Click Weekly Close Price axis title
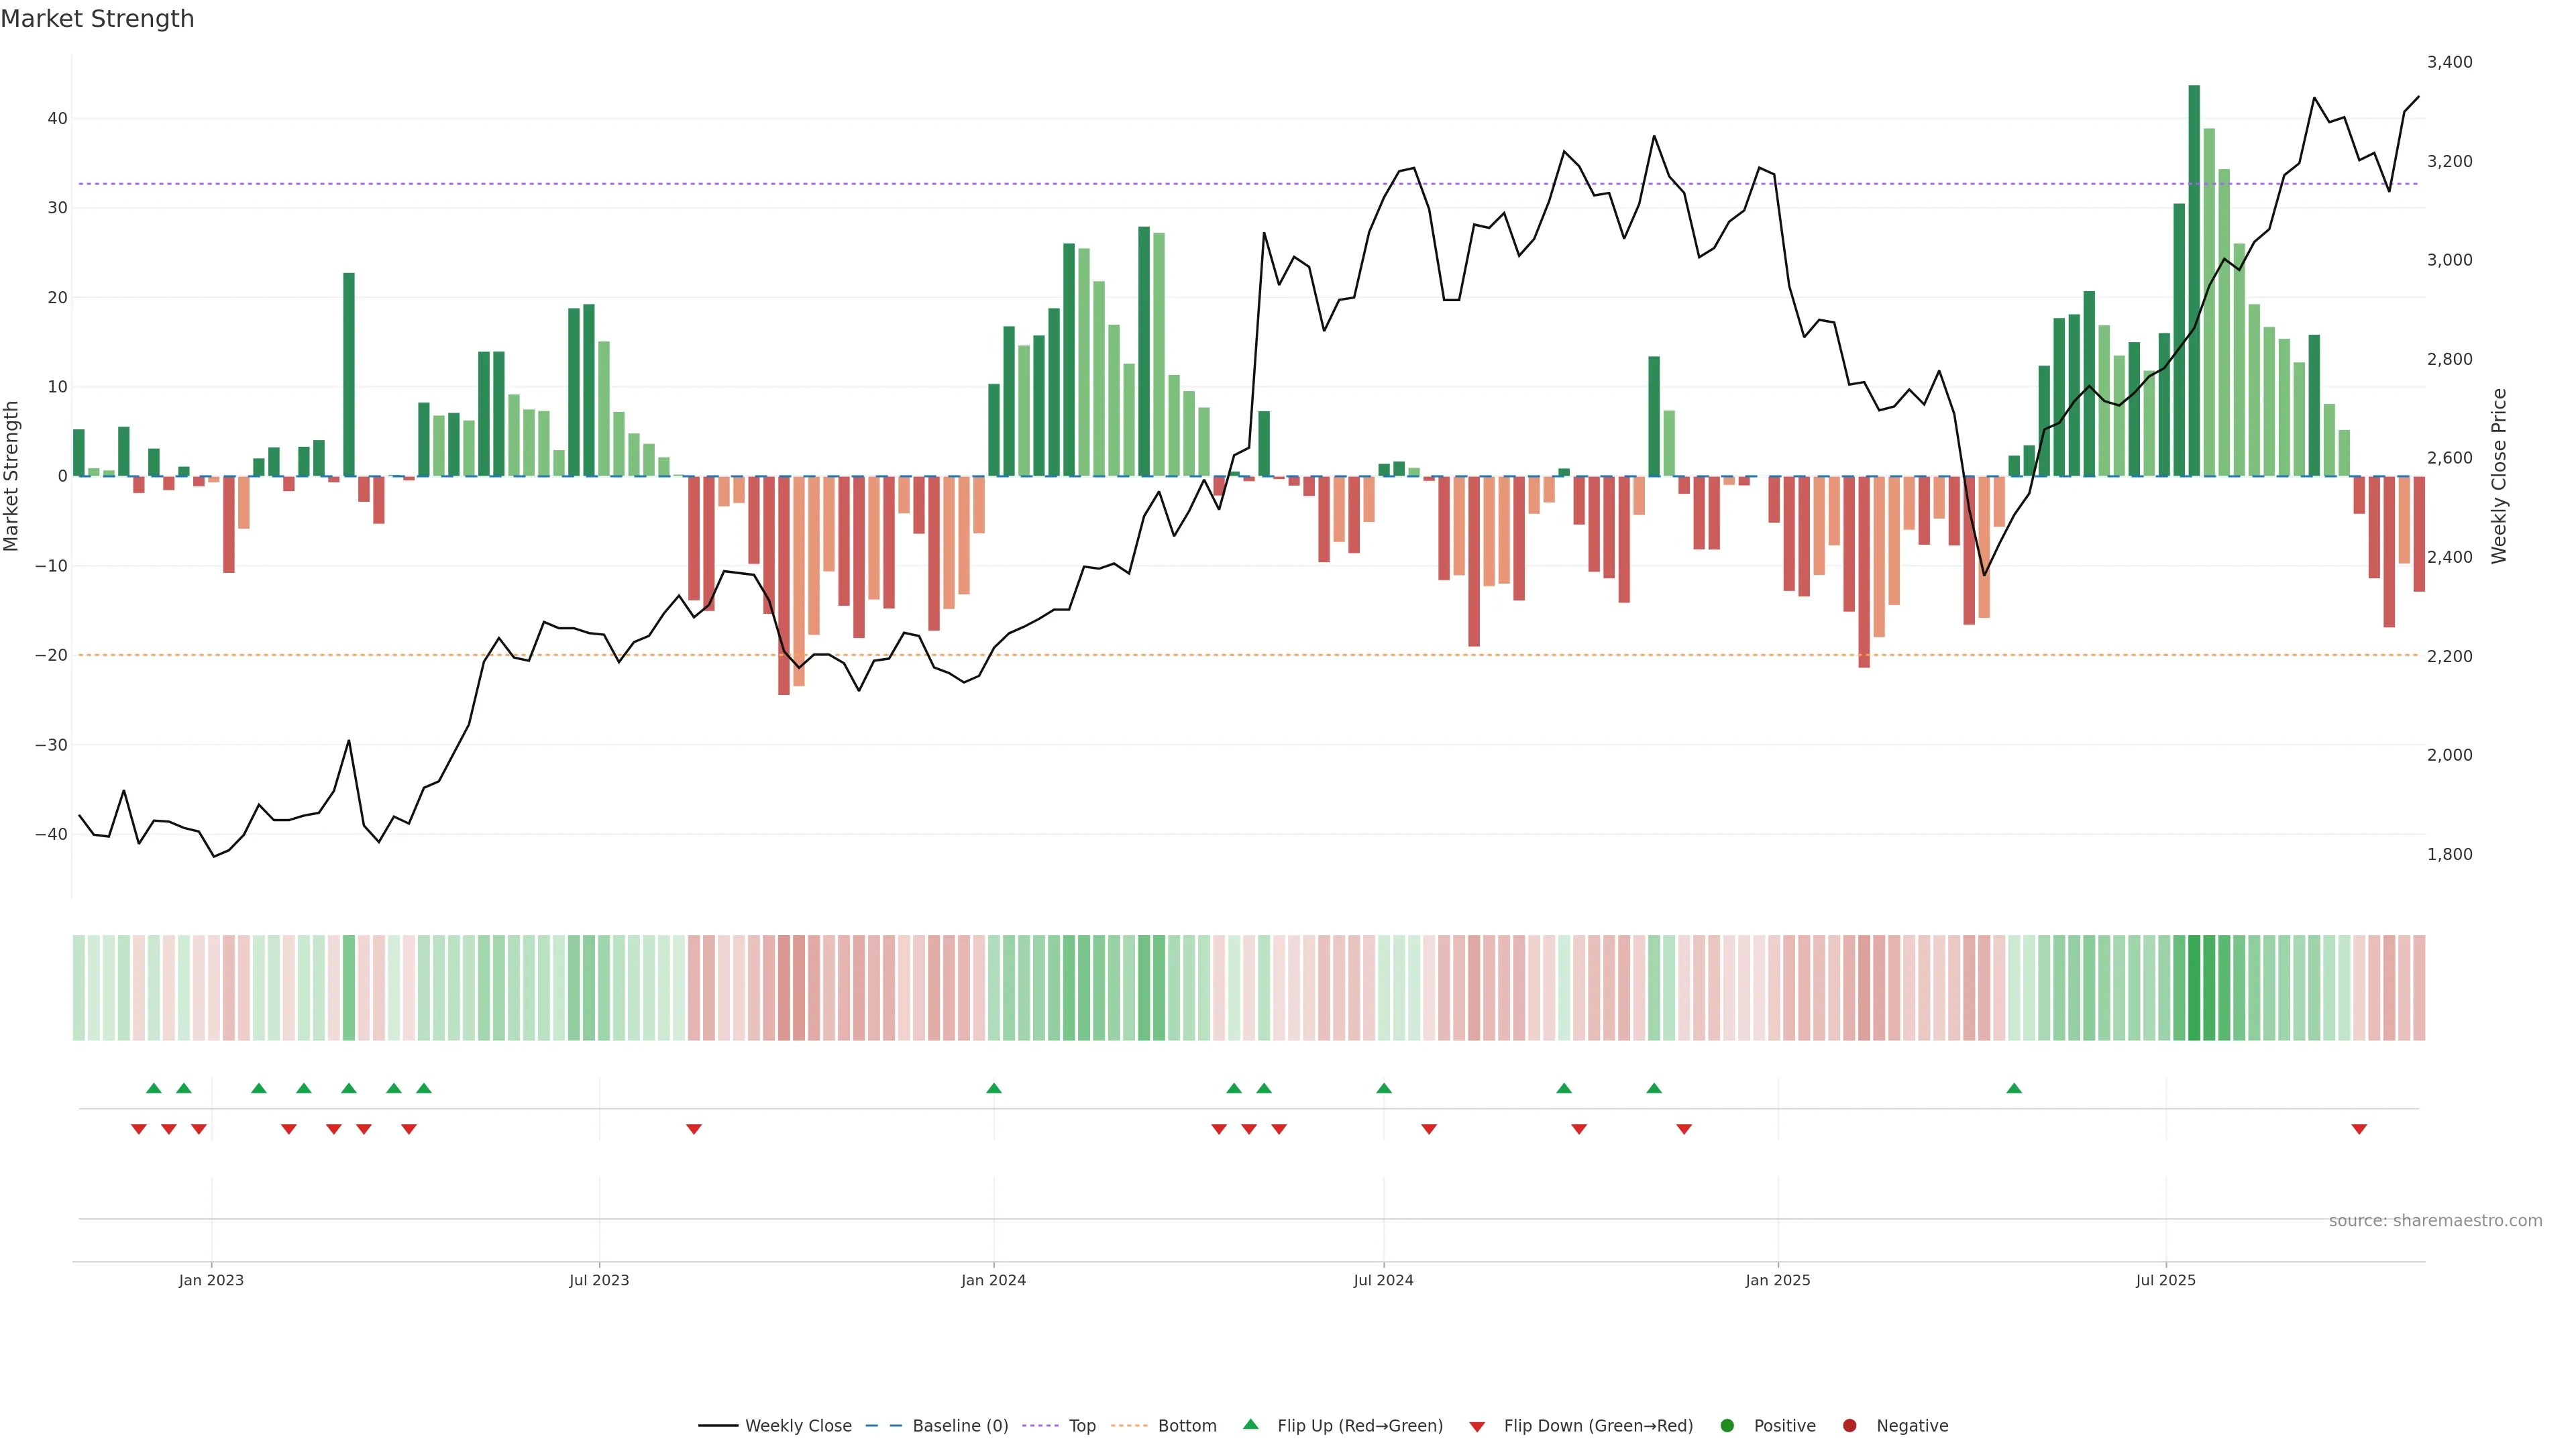 (x=2499, y=476)
